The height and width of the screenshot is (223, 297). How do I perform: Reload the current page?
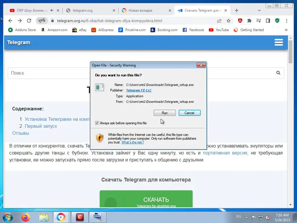coord(29,21)
